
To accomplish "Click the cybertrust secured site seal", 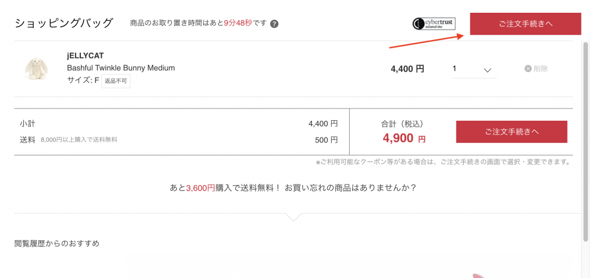I will point(434,23).
